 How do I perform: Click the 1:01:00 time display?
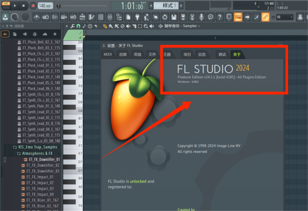[129, 6]
